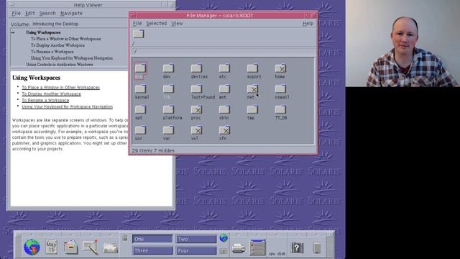Viewport: 460px width, 259px height.
Task: Open the Style Manager desktop controls icon
Action: click(257, 247)
